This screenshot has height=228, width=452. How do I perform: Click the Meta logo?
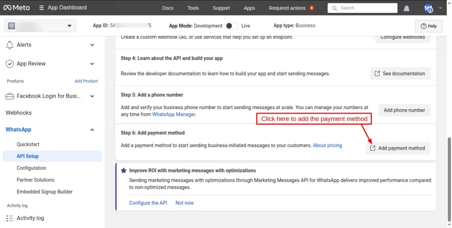point(16,8)
